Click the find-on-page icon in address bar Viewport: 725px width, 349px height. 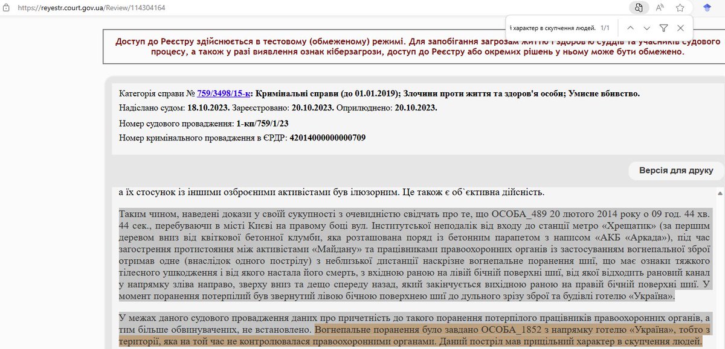[639, 8]
